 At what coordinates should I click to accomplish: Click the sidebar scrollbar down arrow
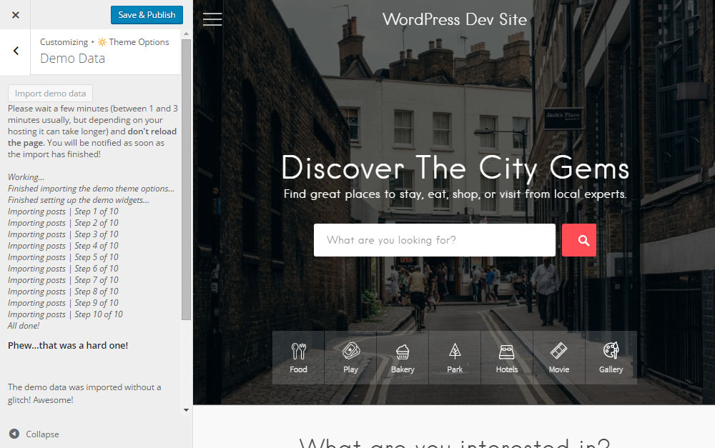[186, 410]
